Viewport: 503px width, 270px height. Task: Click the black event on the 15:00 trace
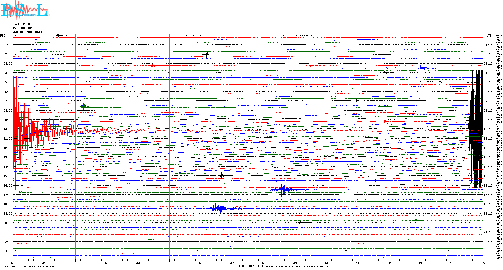click(x=222, y=176)
